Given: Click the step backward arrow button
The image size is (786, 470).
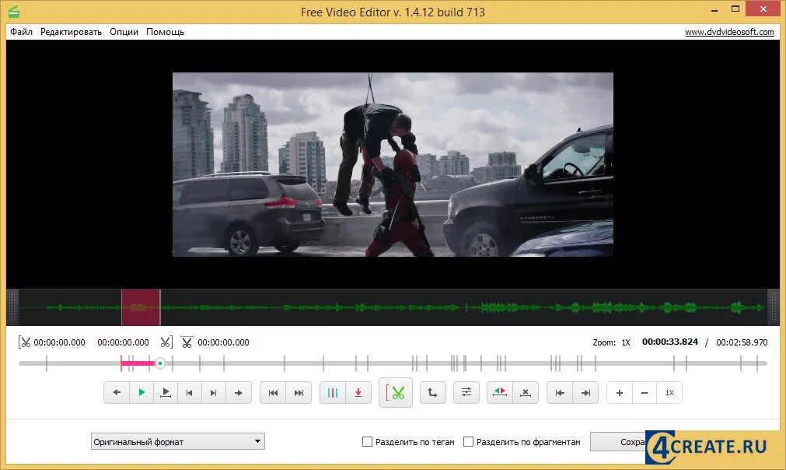Looking at the screenshot, I should (x=117, y=393).
